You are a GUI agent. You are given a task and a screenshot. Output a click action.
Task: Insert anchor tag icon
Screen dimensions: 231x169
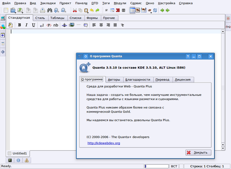point(64,25)
